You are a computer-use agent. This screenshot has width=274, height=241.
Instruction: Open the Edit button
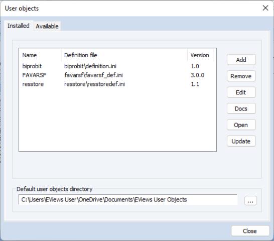[241, 92]
